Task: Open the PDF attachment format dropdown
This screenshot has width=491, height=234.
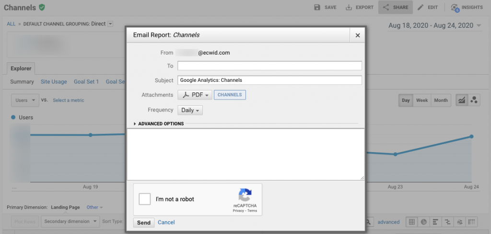Action: [x=195, y=95]
